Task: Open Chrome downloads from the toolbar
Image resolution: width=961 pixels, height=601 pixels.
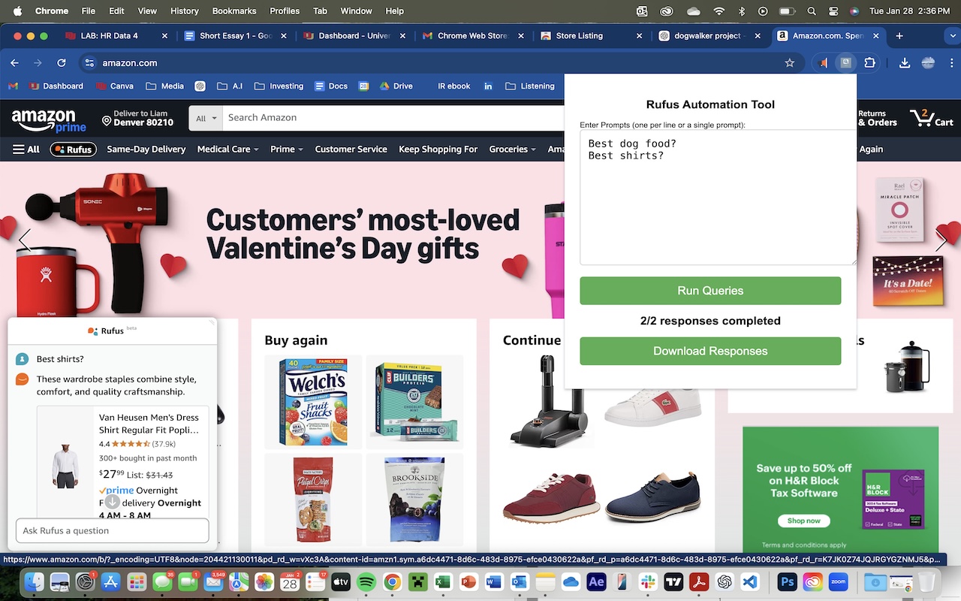Action: tap(905, 63)
